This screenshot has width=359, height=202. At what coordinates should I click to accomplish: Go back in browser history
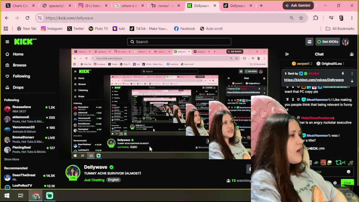(x=7, y=18)
